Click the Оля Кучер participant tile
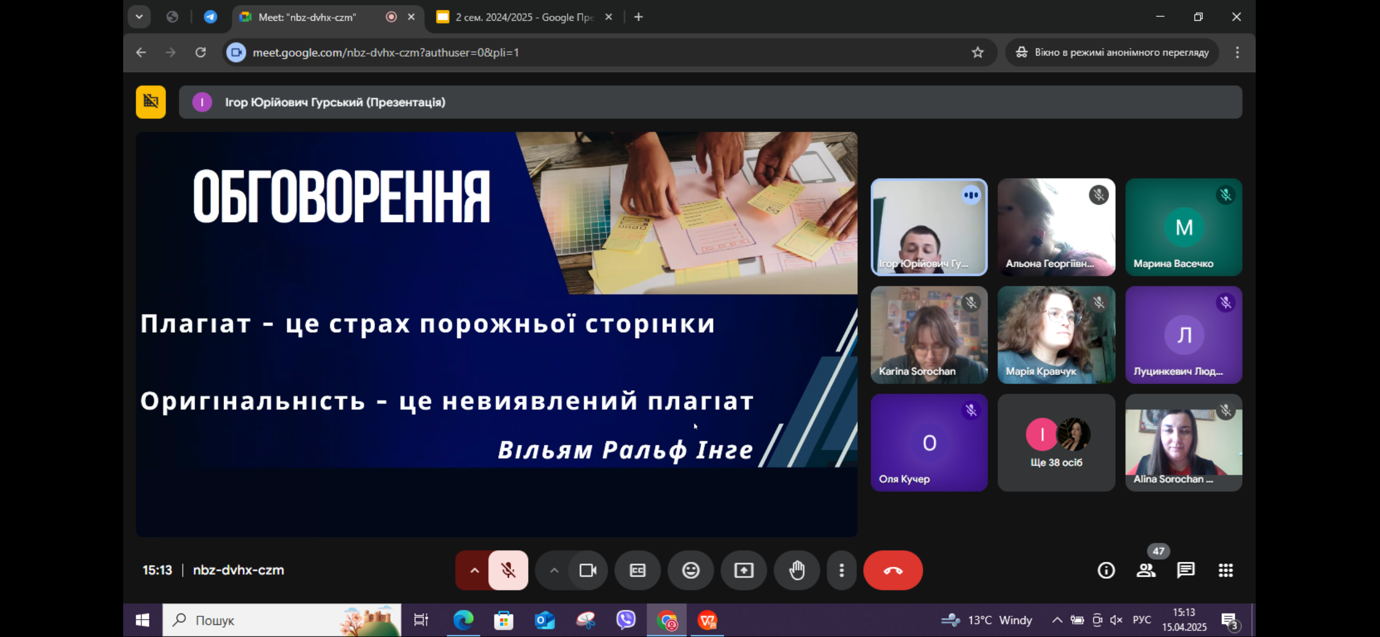The width and height of the screenshot is (1380, 637). click(929, 443)
